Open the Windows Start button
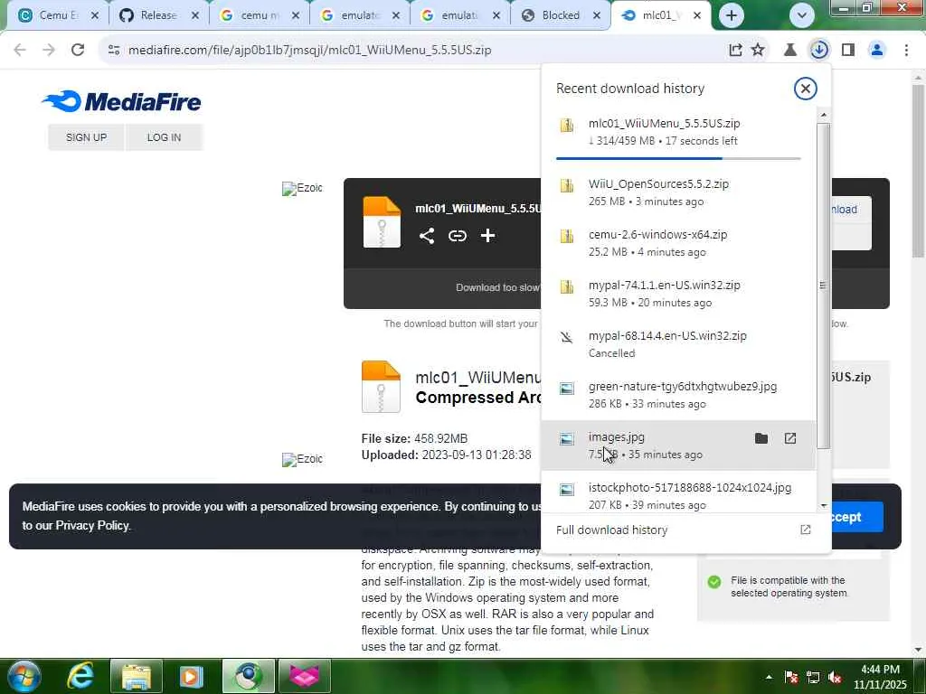The image size is (926, 694). point(24,676)
